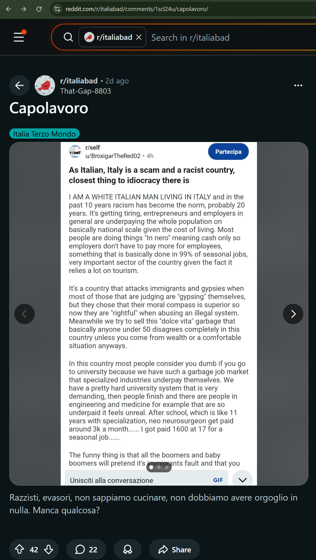
Task: Downvote the Capolavoro post
Action: coord(49,549)
